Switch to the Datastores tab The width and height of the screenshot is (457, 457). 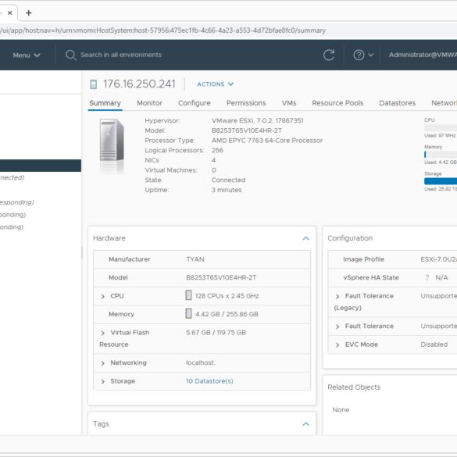pyautogui.click(x=398, y=103)
